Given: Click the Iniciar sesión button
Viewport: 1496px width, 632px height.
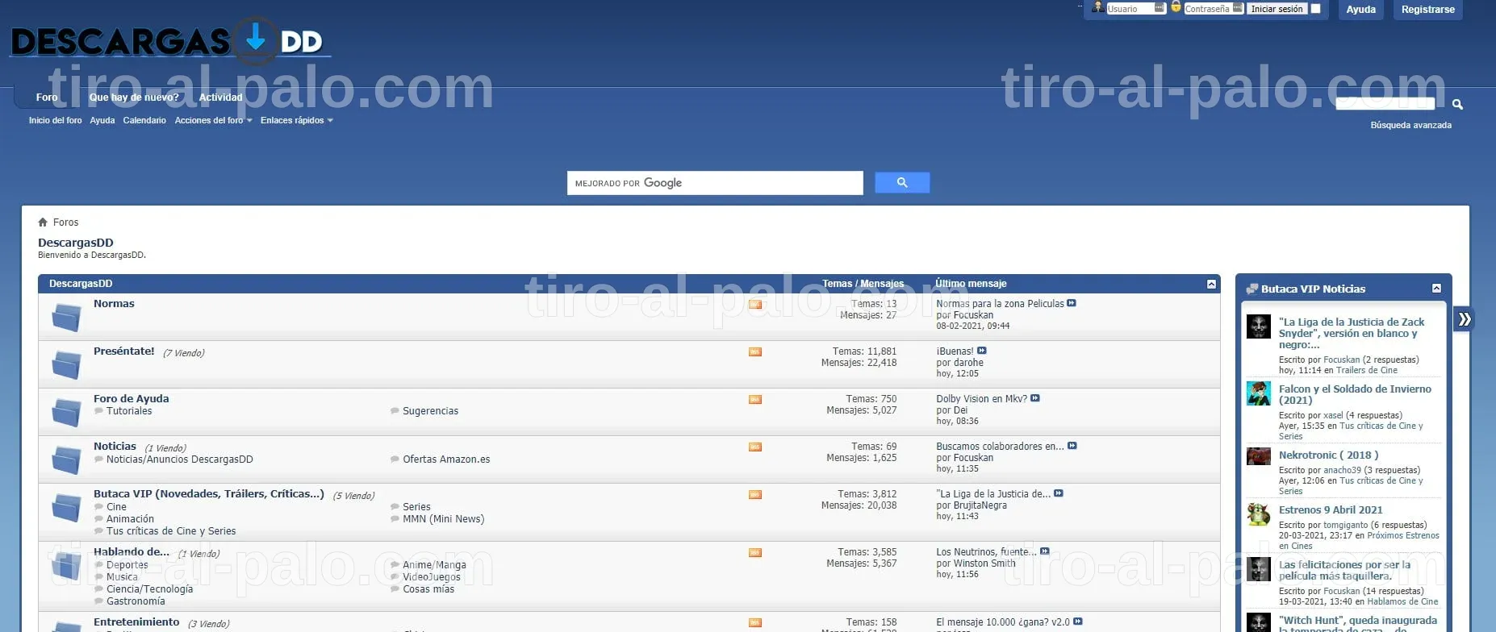Looking at the screenshot, I should click(1277, 9).
